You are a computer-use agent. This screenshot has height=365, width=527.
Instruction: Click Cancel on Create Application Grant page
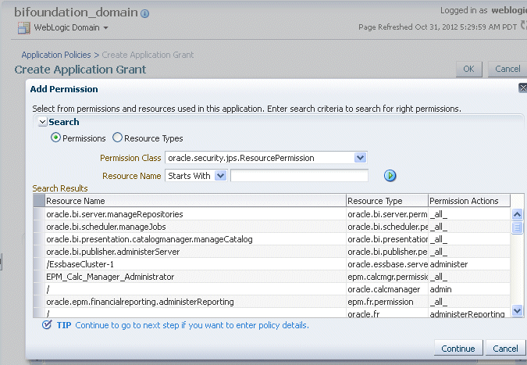[507, 69]
